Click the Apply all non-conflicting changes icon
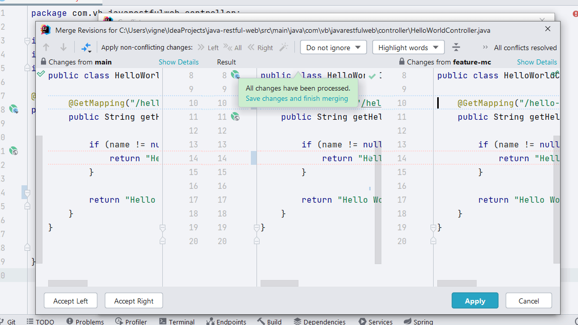 coord(86,47)
